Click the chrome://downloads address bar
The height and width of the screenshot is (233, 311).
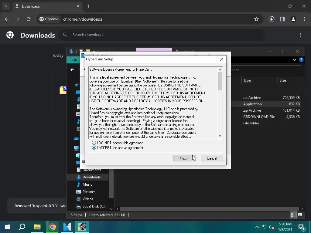(x=150, y=19)
